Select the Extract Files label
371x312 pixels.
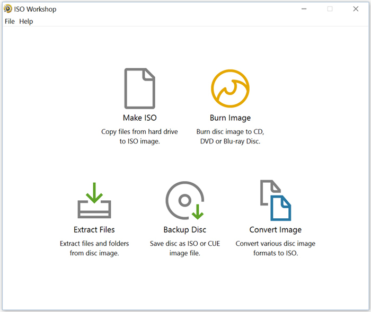pos(94,230)
